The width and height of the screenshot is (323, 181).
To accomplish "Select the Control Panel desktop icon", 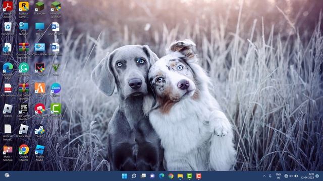I will pyautogui.click(x=40, y=49).
